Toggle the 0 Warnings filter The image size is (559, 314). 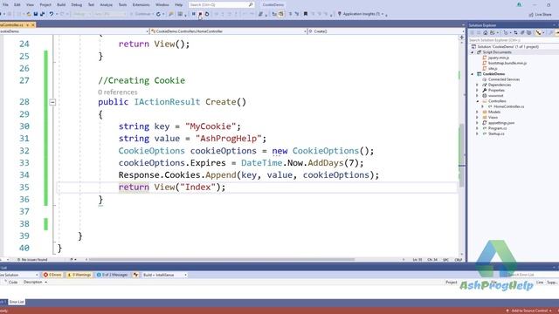click(x=79, y=275)
